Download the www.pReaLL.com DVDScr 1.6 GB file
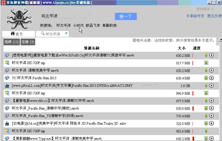This screenshot has width=222, height=141. point(206,86)
